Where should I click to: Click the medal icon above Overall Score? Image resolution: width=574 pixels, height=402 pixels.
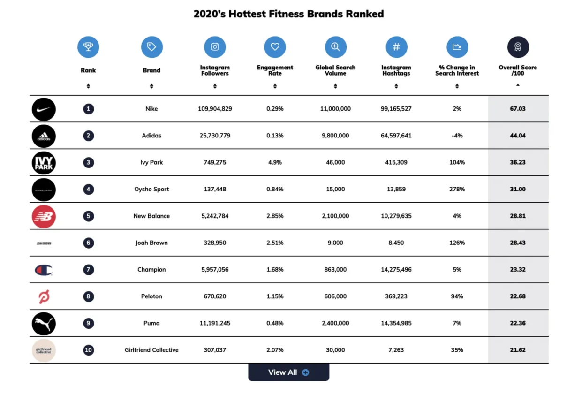pyautogui.click(x=518, y=46)
